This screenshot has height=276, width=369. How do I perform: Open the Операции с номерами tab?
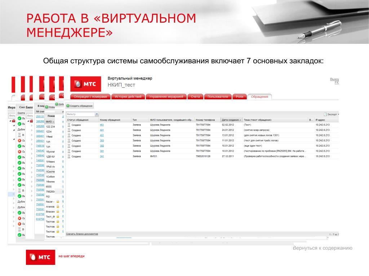90,97
